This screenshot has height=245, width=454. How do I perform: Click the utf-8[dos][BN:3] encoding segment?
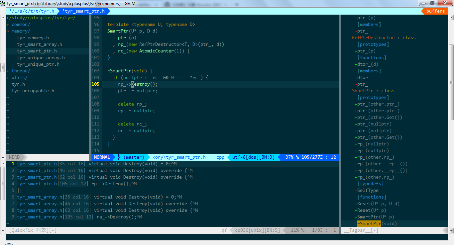[x=254, y=157]
